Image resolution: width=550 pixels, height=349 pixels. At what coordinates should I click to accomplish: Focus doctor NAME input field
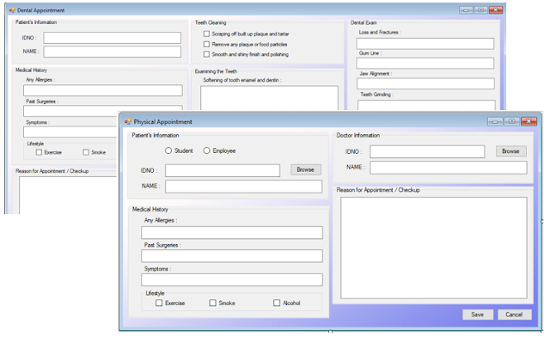[449, 168]
